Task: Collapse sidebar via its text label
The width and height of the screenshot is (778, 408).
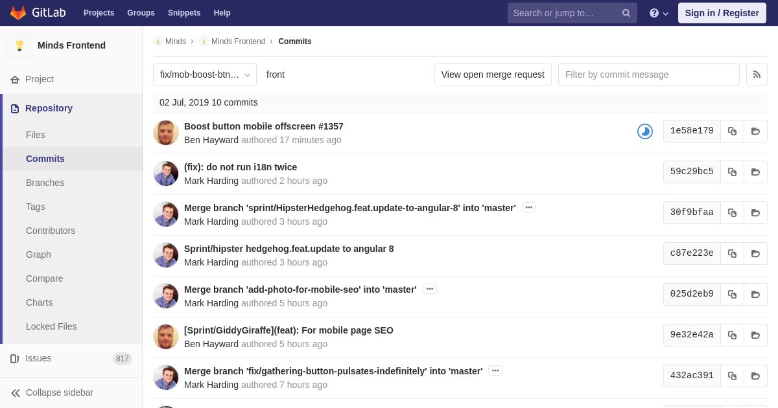Action: (60, 392)
